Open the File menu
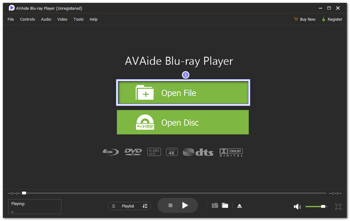This screenshot has width=350, height=221. click(x=10, y=19)
